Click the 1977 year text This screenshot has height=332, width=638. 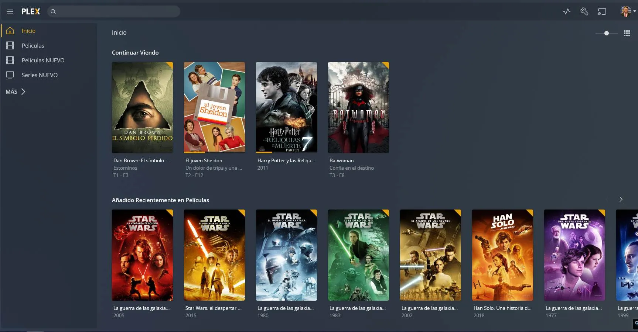click(551, 315)
